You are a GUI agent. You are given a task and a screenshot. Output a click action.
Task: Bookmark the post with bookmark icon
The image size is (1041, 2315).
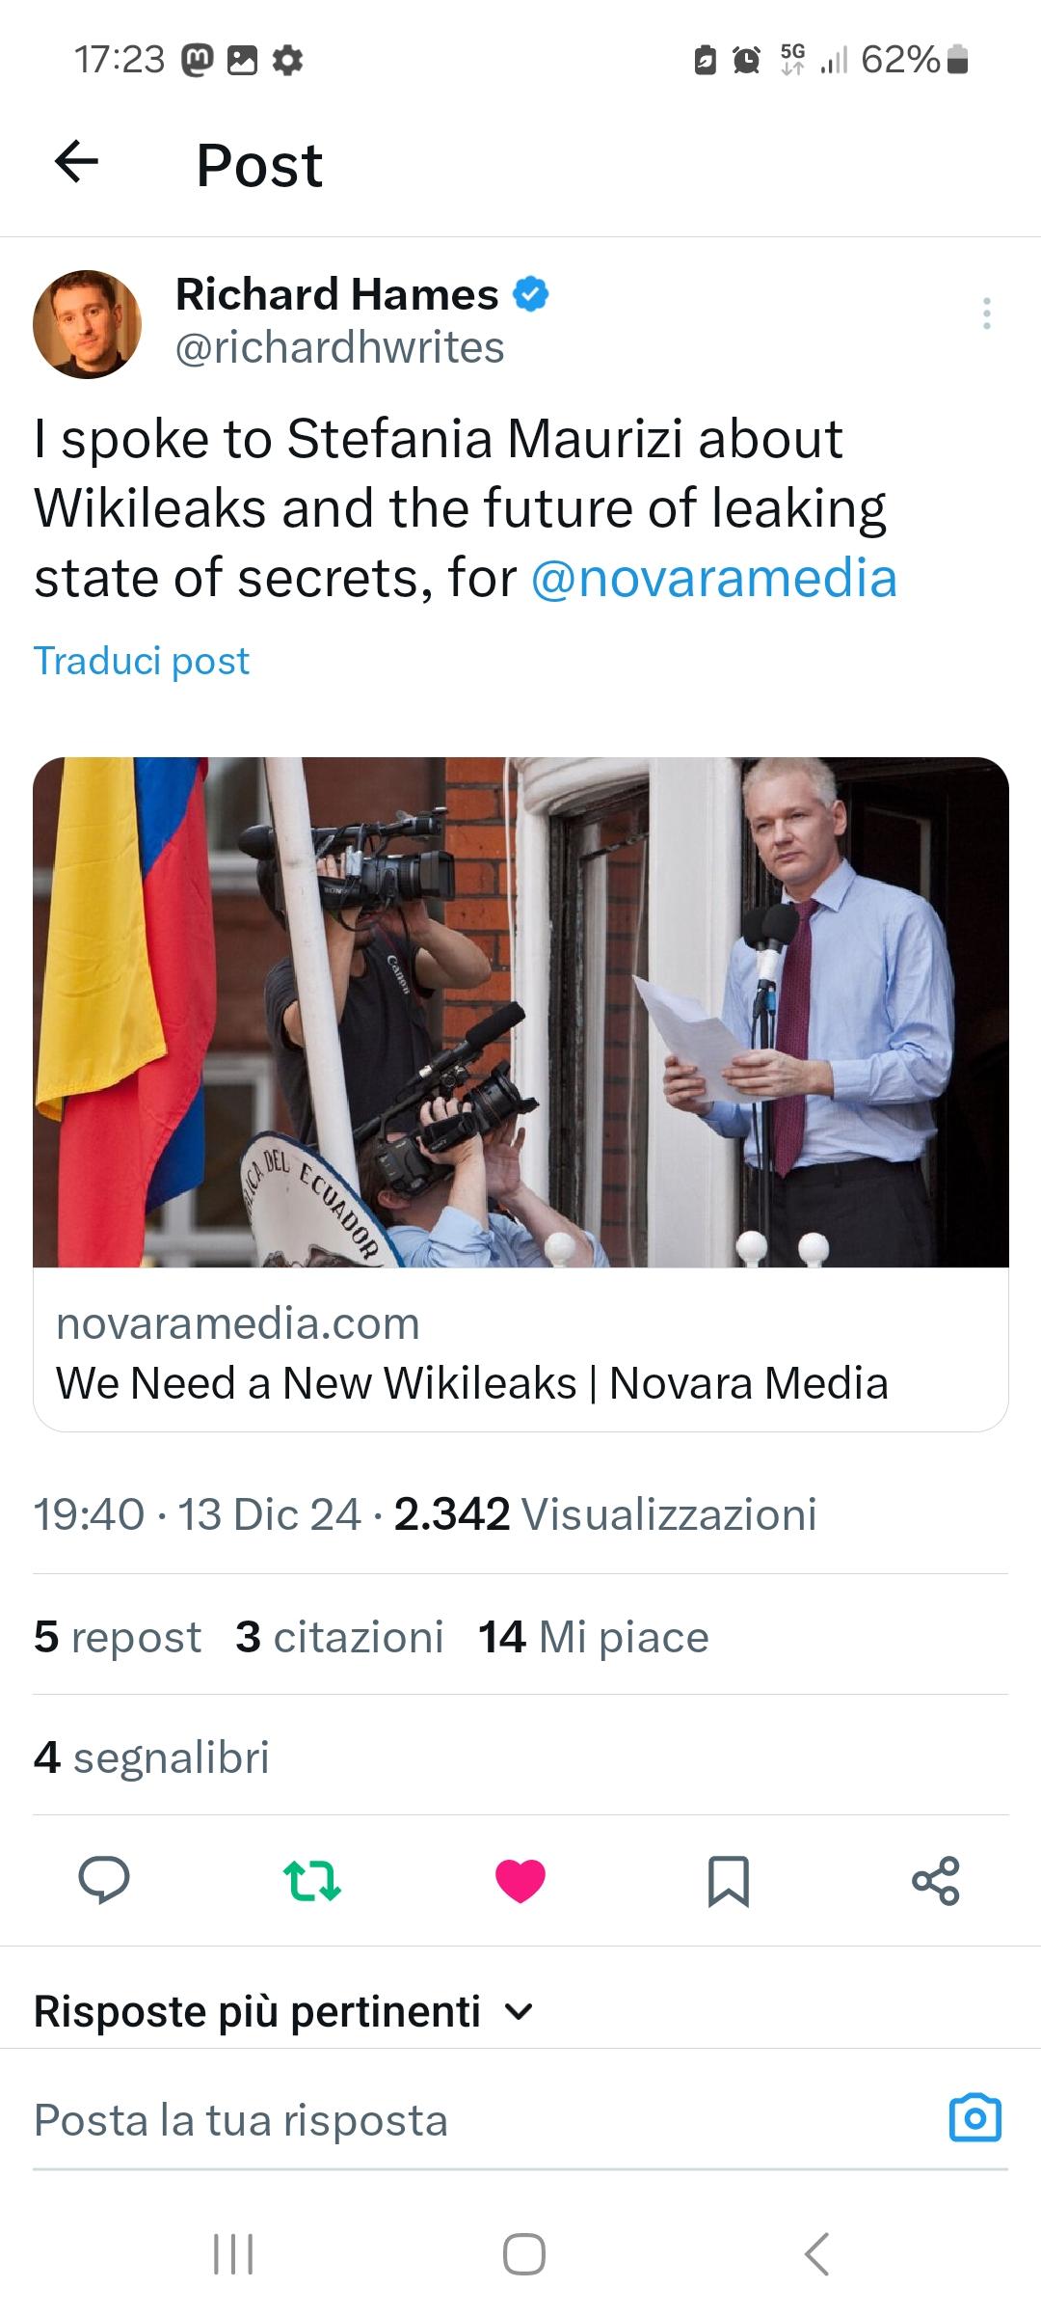click(x=729, y=1881)
